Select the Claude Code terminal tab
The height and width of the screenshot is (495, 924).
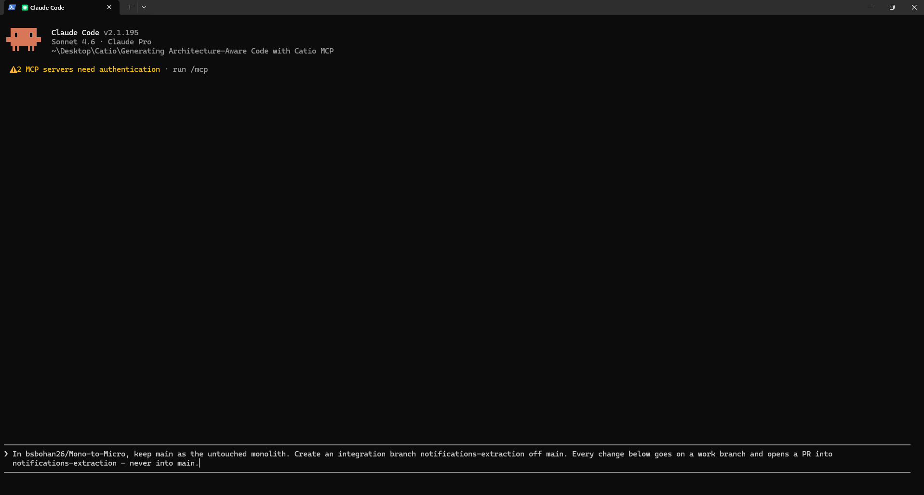point(61,7)
